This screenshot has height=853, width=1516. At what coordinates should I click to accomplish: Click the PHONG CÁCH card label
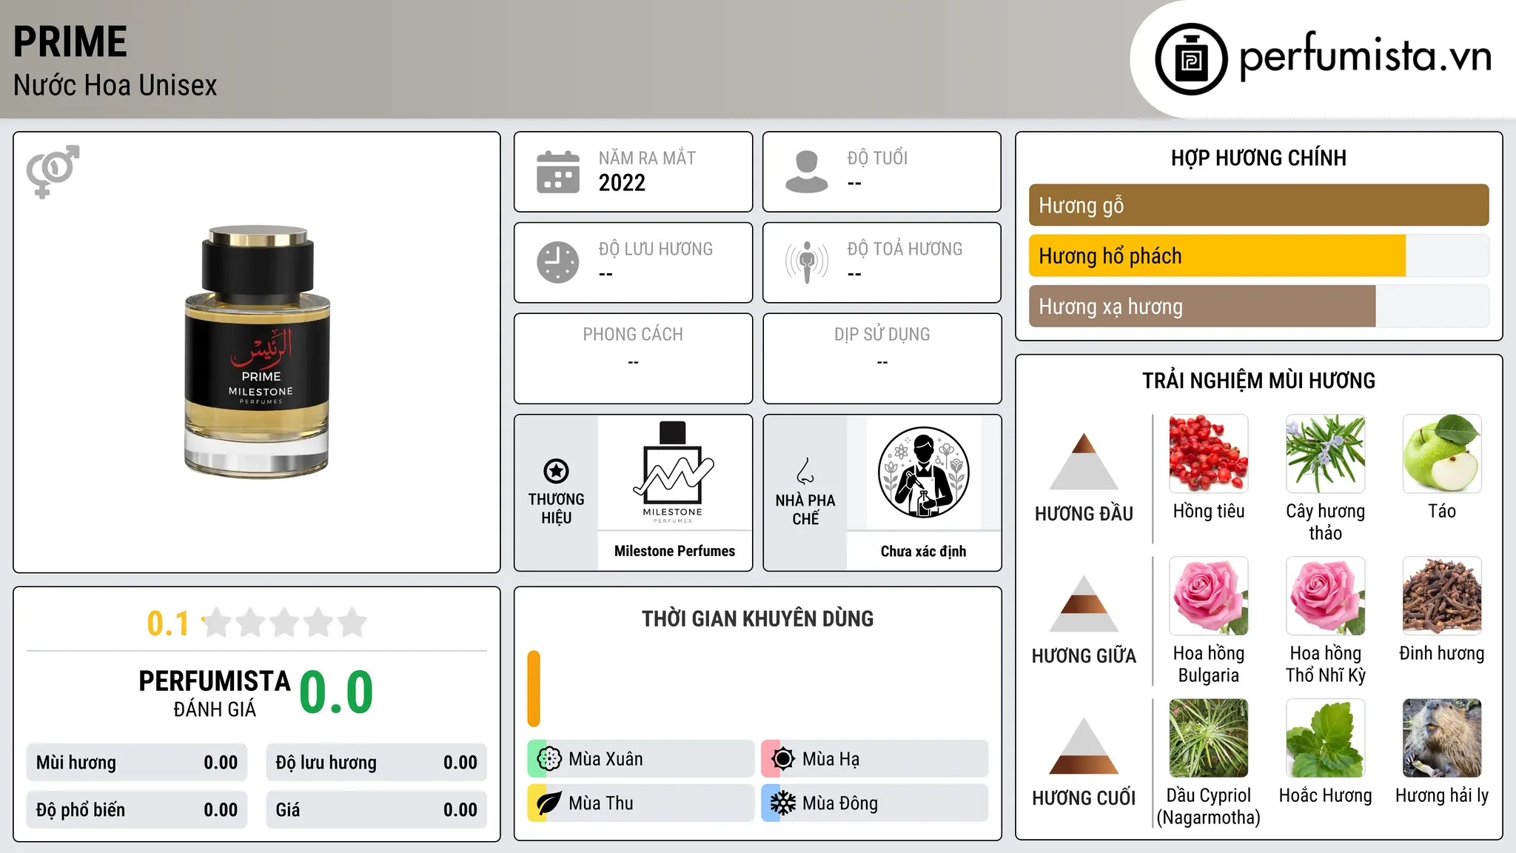pyautogui.click(x=633, y=335)
